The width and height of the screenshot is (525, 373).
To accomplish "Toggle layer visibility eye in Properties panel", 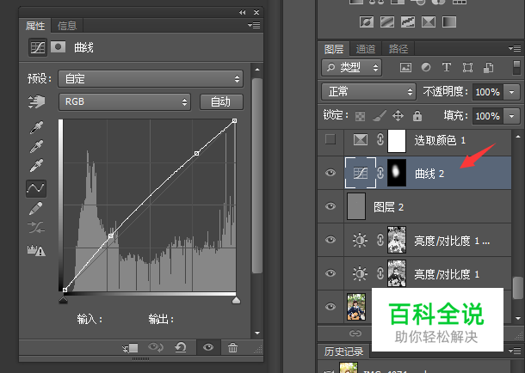I will coord(207,347).
